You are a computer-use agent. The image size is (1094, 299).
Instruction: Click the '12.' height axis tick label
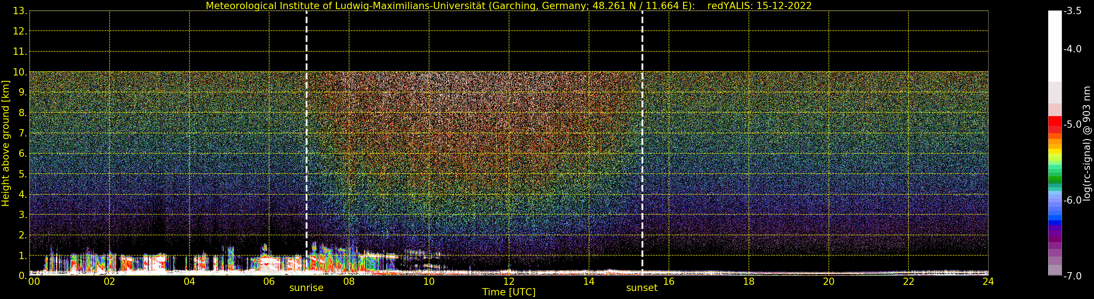click(20, 31)
